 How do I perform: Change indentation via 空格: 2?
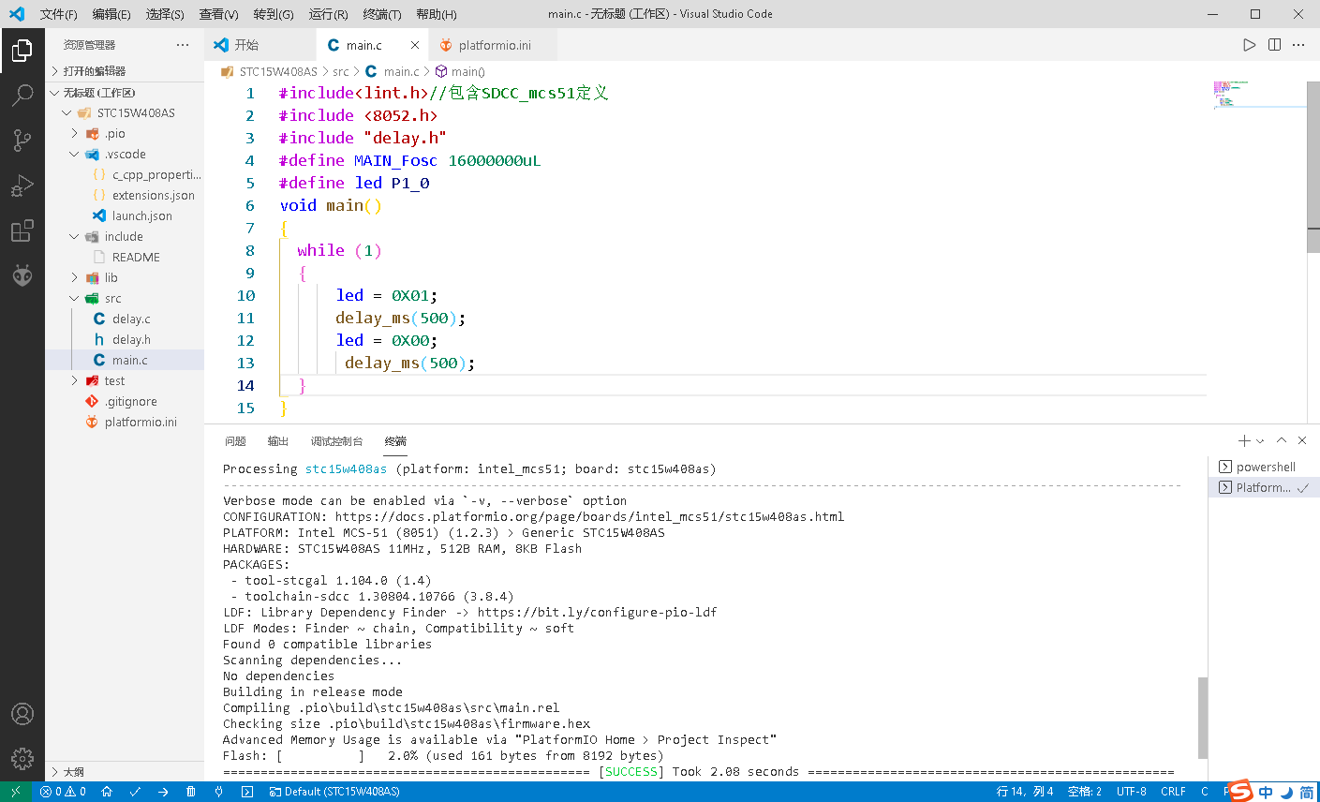click(x=1085, y=792)
